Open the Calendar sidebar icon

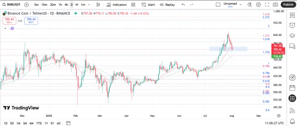[x=292, y=88]
